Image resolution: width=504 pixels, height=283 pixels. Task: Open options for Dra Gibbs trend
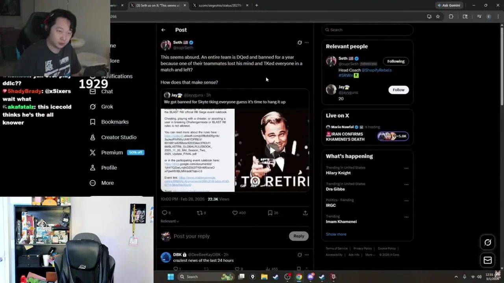[406, 184]
